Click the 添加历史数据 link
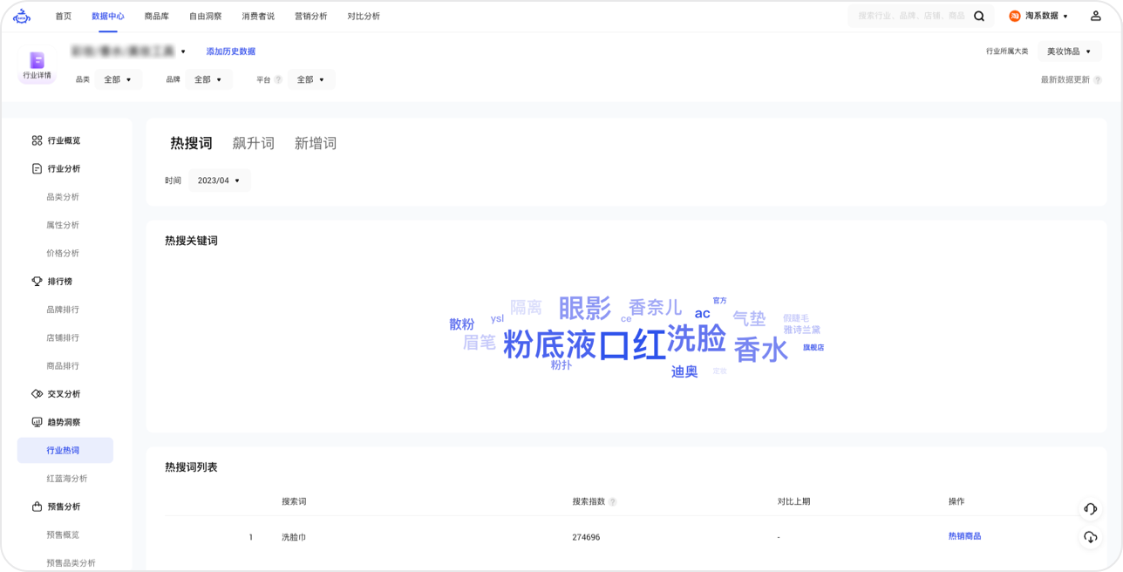The height and width of the screenshot is (572, 1123). click(x=231, y=51)
